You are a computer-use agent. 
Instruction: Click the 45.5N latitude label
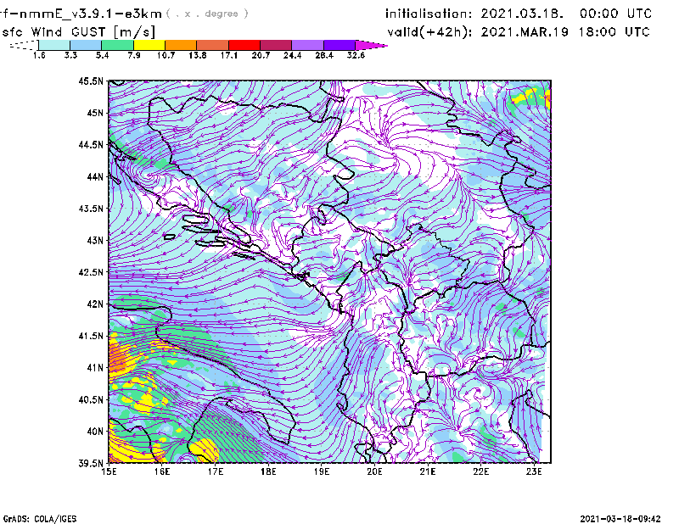pos(91,81)
